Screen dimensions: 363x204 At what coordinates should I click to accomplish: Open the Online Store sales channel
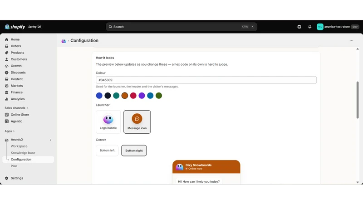pyautogui.click(x=20, y=115)
